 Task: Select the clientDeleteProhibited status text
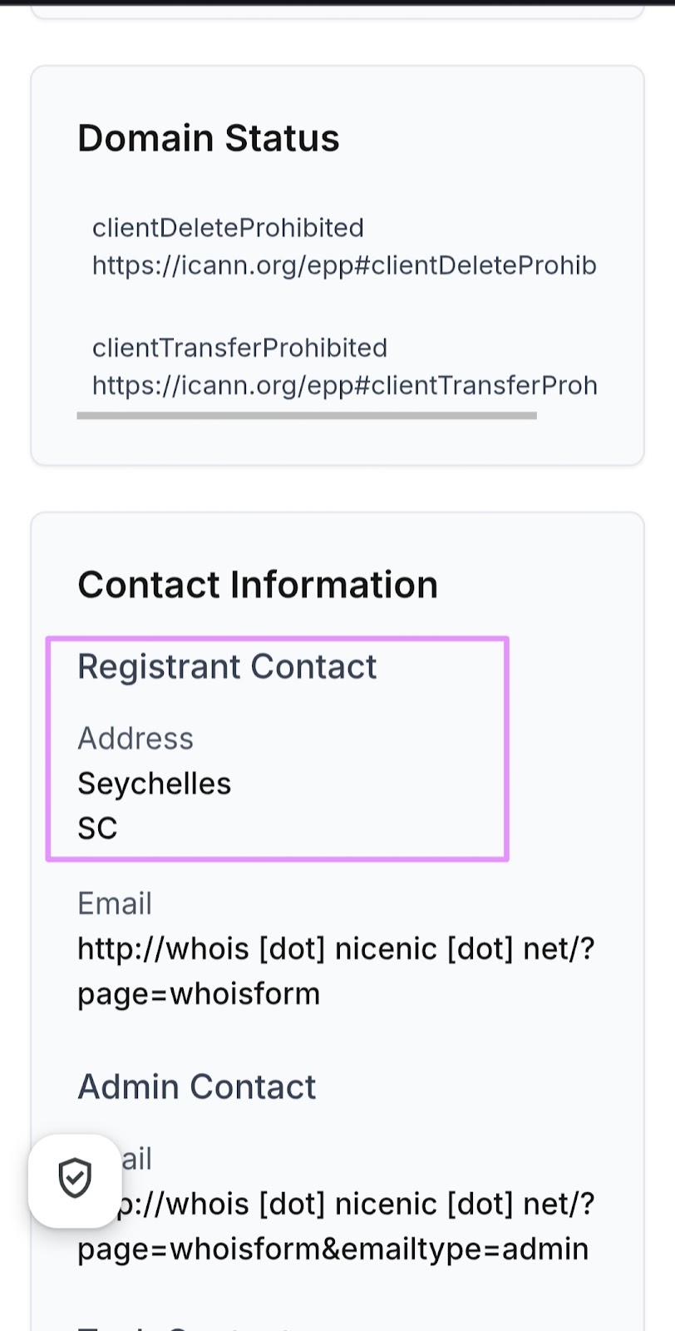(228, 228)
